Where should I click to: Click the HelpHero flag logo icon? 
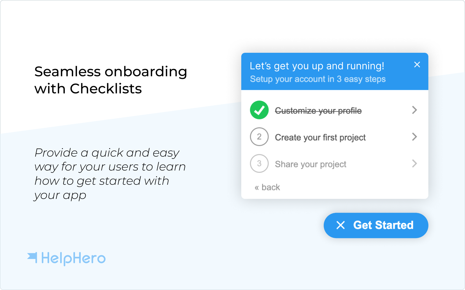[x=33, y=258]
